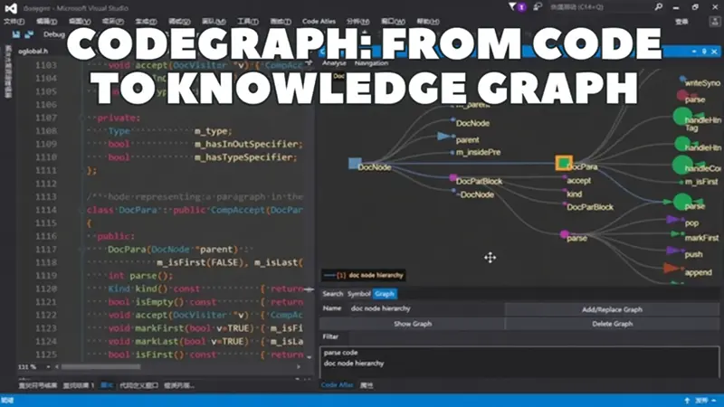Open the Navigation menu in Code Atlas
This screenshot has width=724, height=407.
pos(371,63)
